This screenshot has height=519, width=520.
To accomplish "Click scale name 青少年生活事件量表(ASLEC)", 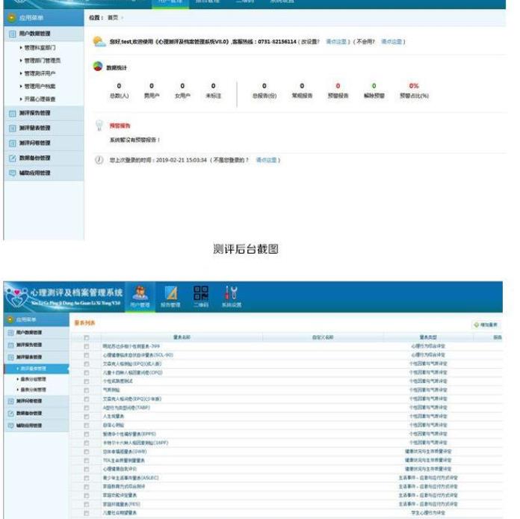I will point(131,478).
